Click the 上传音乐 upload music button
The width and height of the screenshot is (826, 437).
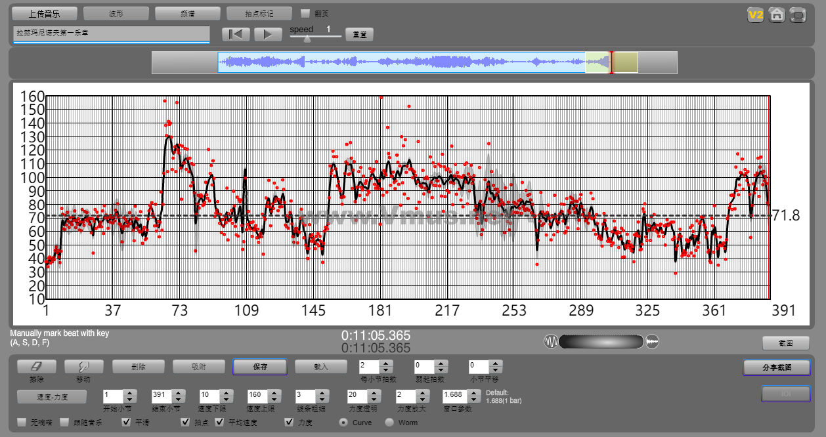coord(45,13)
